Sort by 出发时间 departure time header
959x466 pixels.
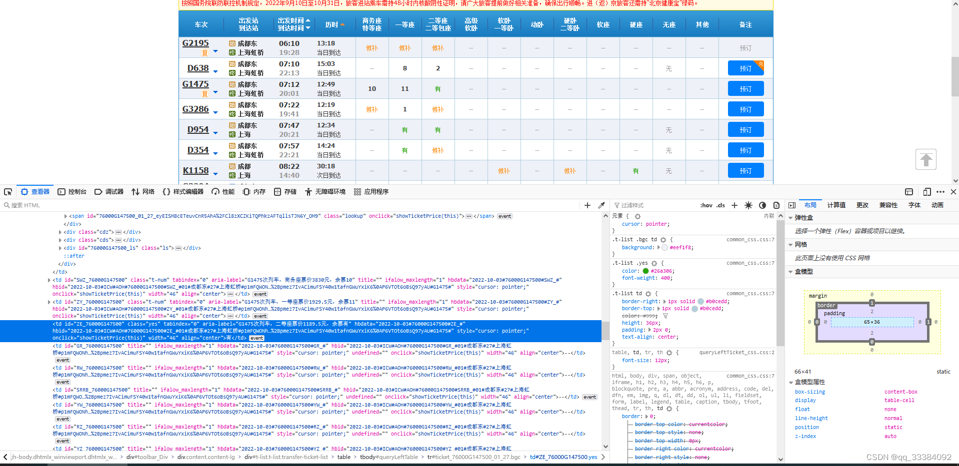coord(294,21)
